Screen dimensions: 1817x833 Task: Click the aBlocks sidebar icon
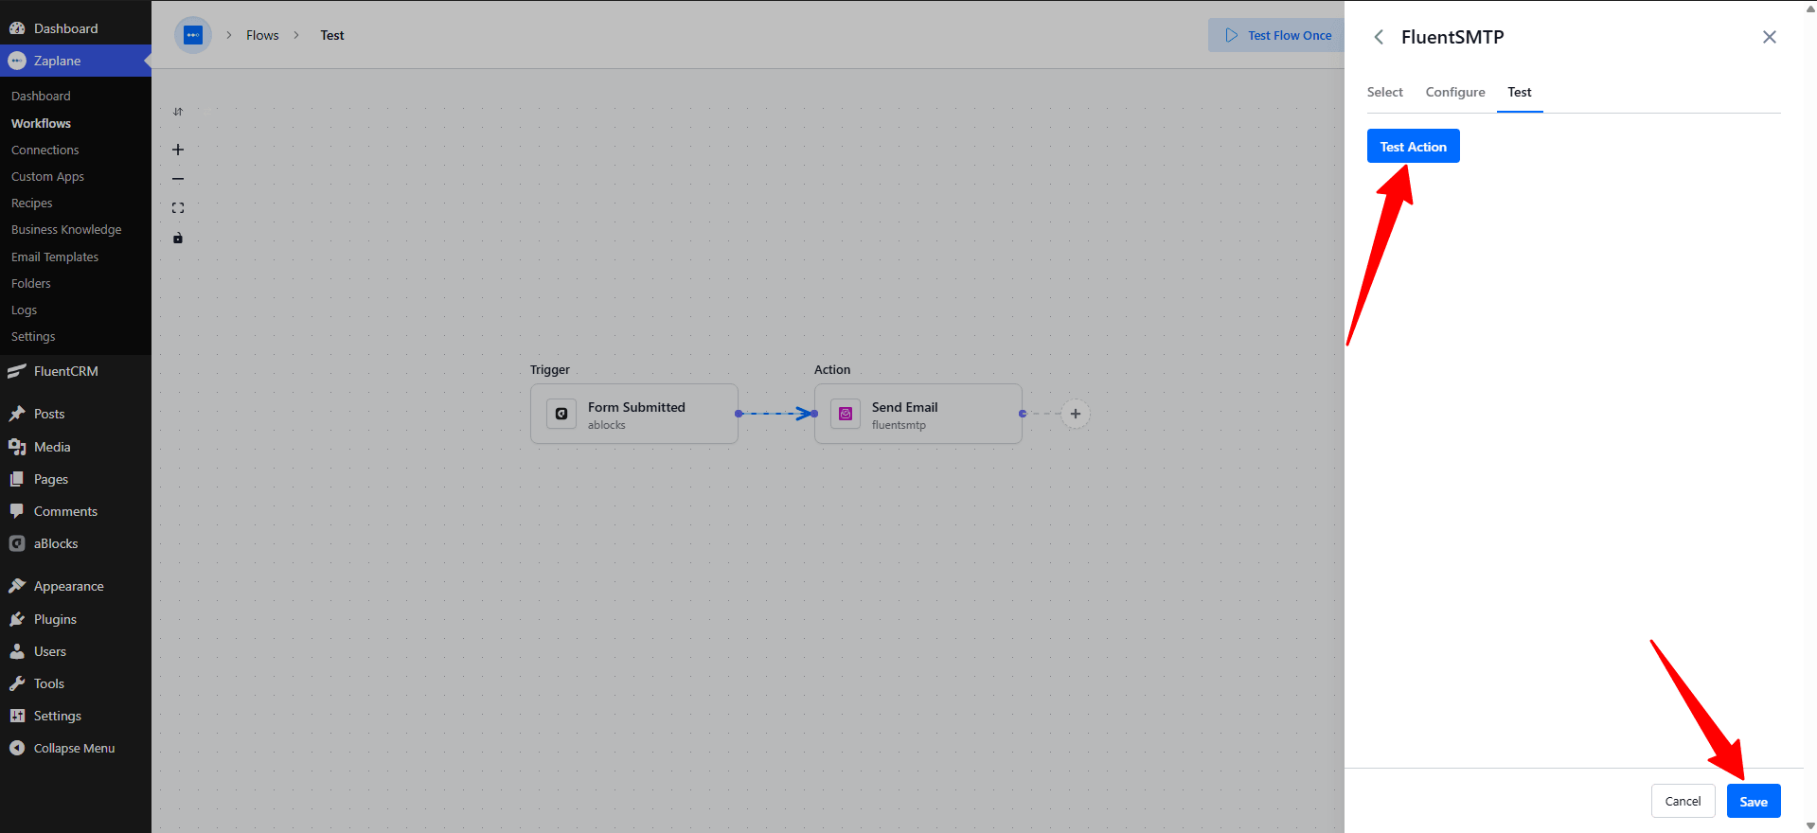click(17, 543)
